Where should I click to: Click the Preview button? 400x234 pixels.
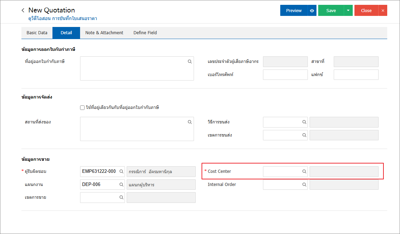[294, 11]
